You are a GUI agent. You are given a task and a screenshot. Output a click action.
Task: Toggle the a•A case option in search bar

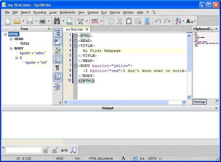pos(64,150)
